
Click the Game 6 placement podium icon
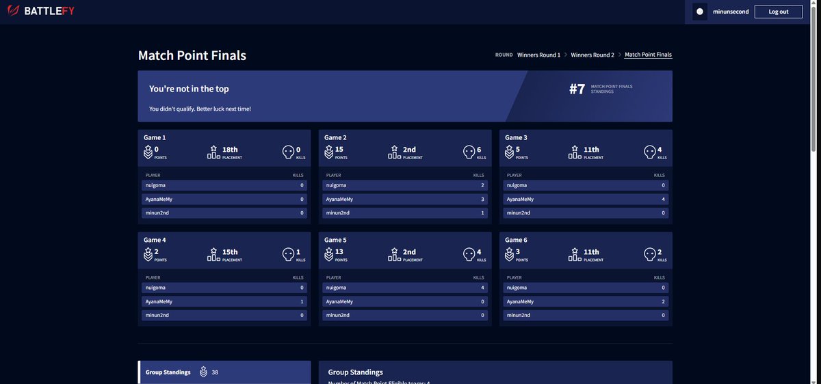coord(575,254)
